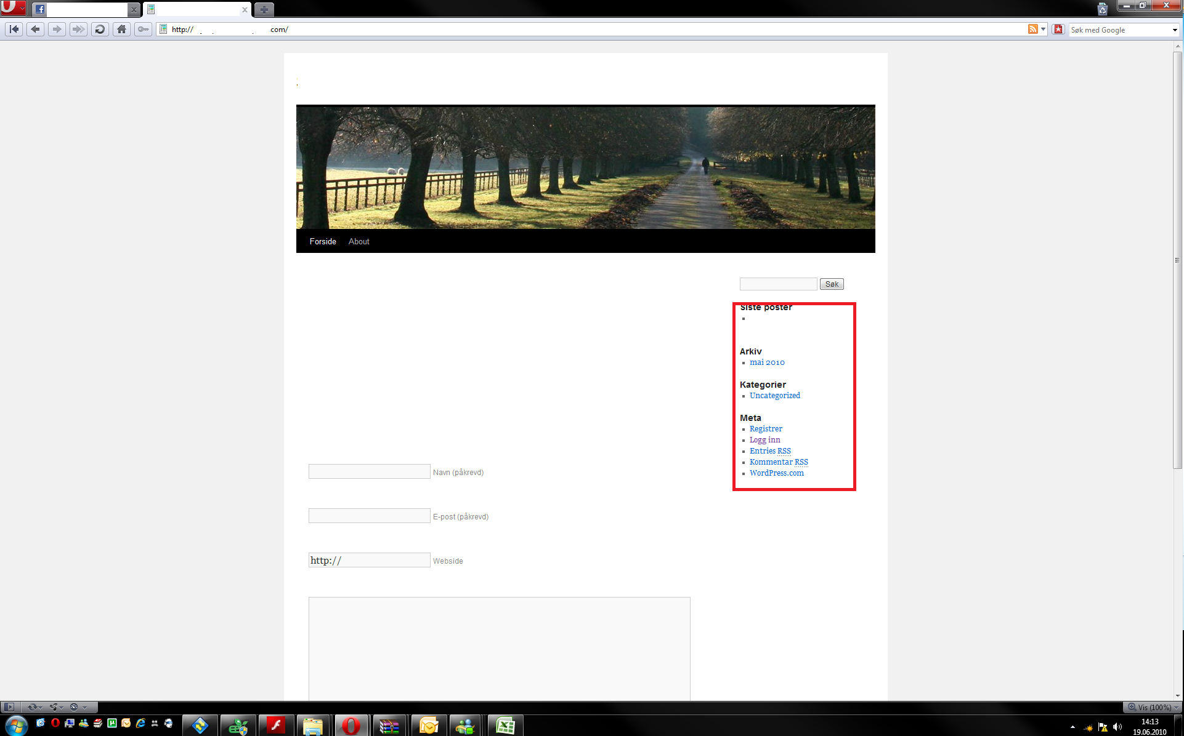The width and height of the screenshot is (1184, 736).
Task: Open the Wand password key button
Action: click(143, 29)
